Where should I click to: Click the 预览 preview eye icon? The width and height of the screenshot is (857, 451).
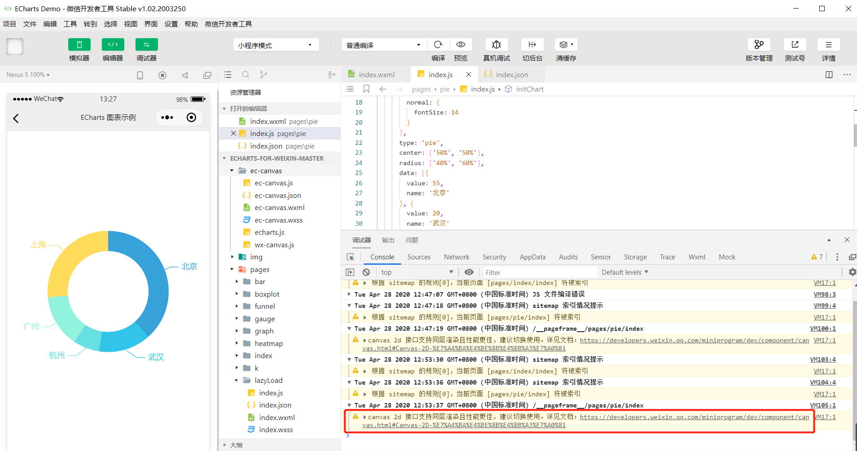[461, 44]
